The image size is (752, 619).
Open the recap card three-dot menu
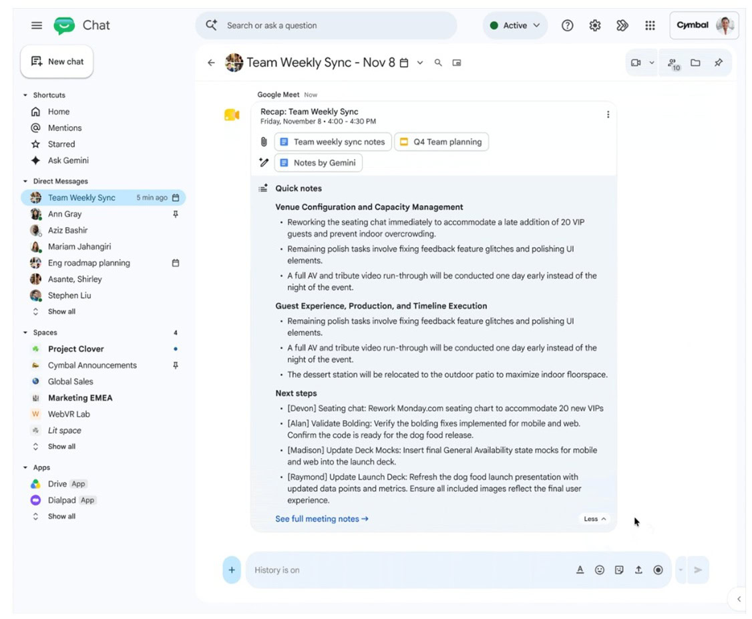pyautogui.click(x=608, y=115)
